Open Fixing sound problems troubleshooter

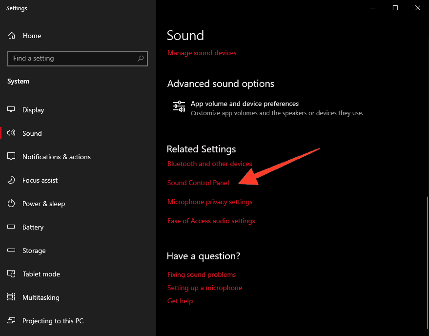[201, 274]
